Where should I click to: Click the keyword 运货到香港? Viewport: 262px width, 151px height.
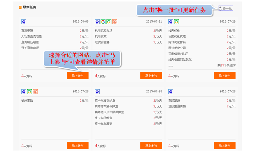pos(102,42)
